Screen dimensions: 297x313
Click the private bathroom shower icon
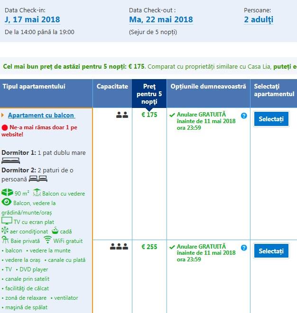pos(5,241)
